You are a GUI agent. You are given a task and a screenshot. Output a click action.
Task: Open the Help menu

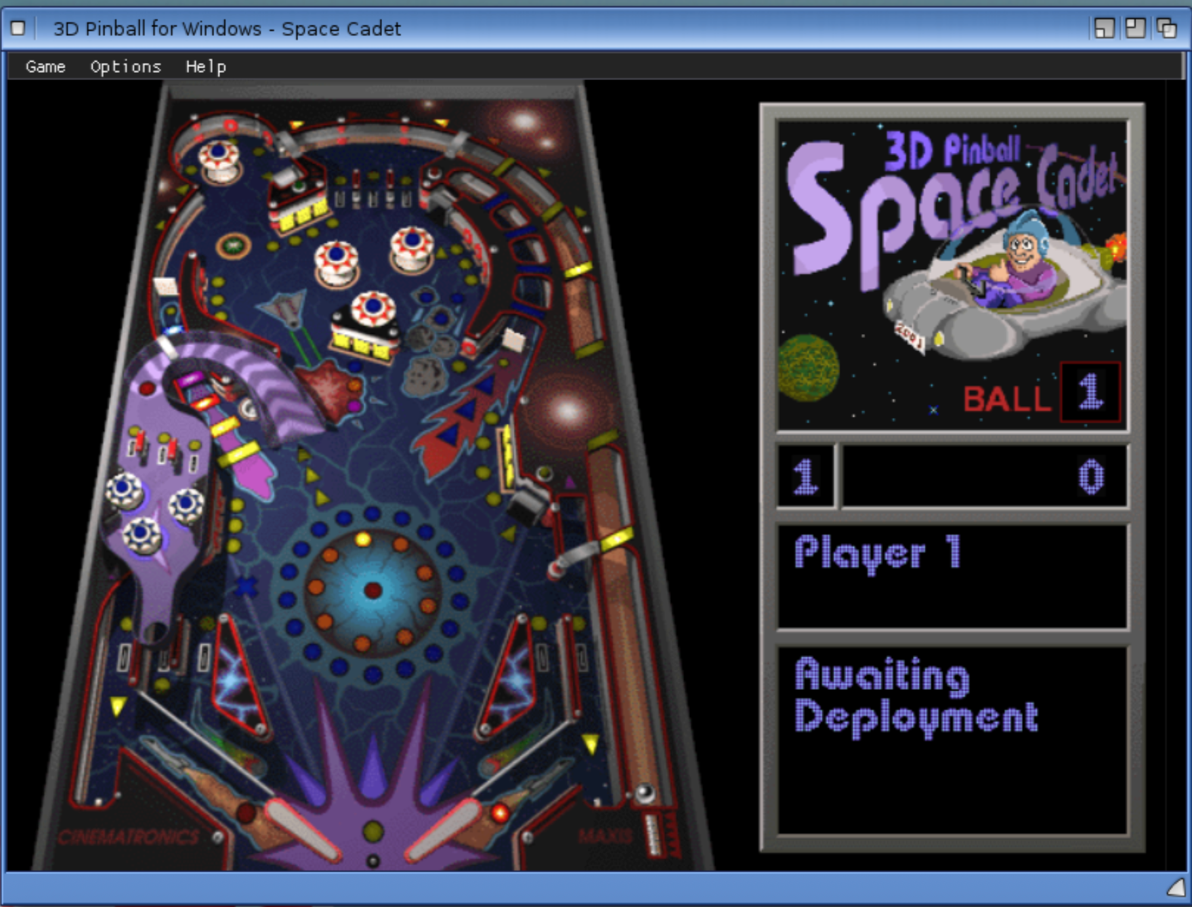[x=206, y=66]
